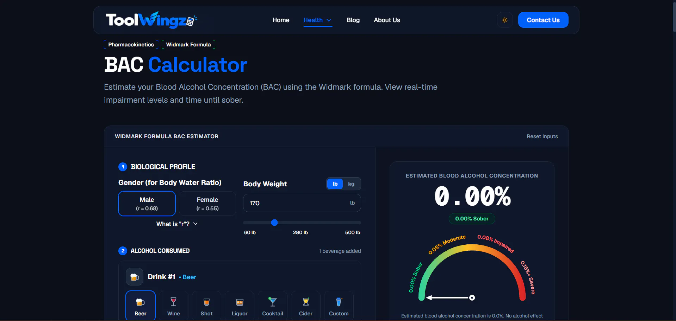Select the Custom drink type
Viewport: 676px width, 321px height.
[339, 306]
